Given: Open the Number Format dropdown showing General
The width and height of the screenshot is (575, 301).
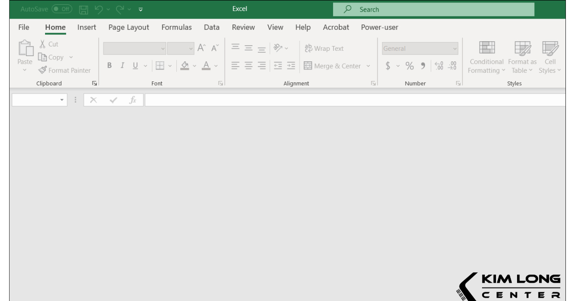Looking at the screenshot, I should pyautogui.click(x=419, y=48).
